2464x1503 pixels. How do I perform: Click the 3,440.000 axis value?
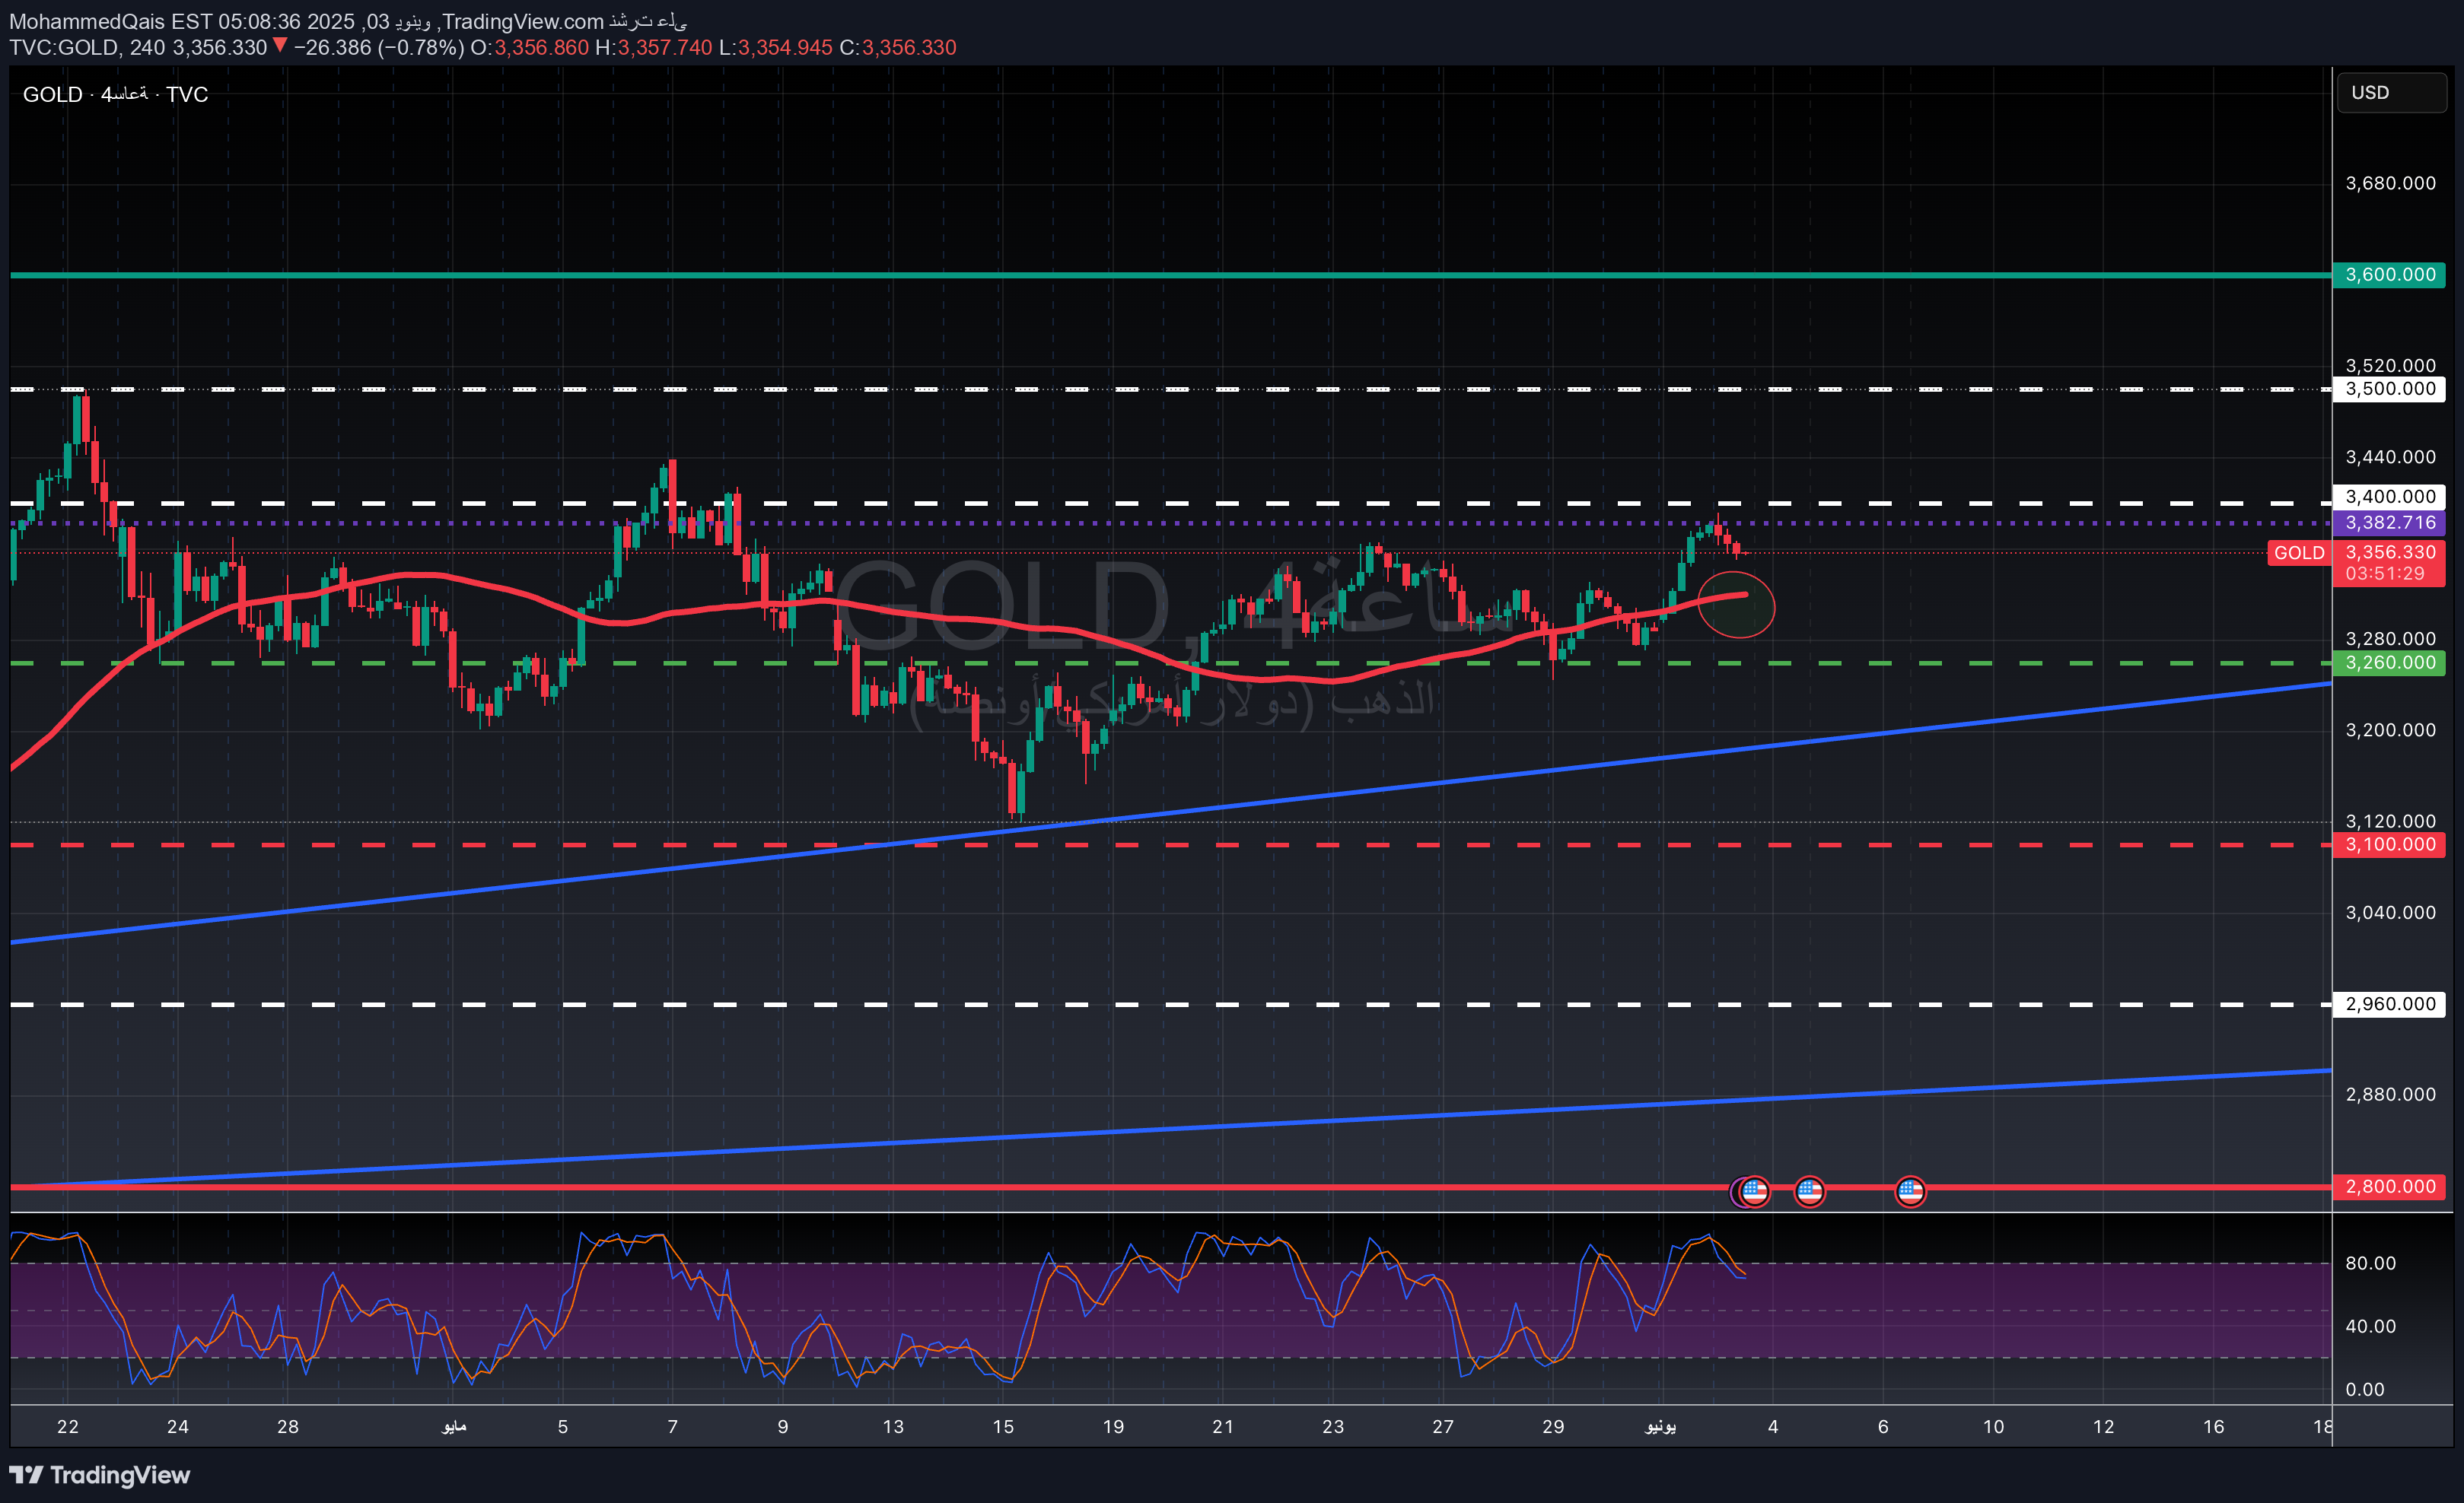(2390, 458)
